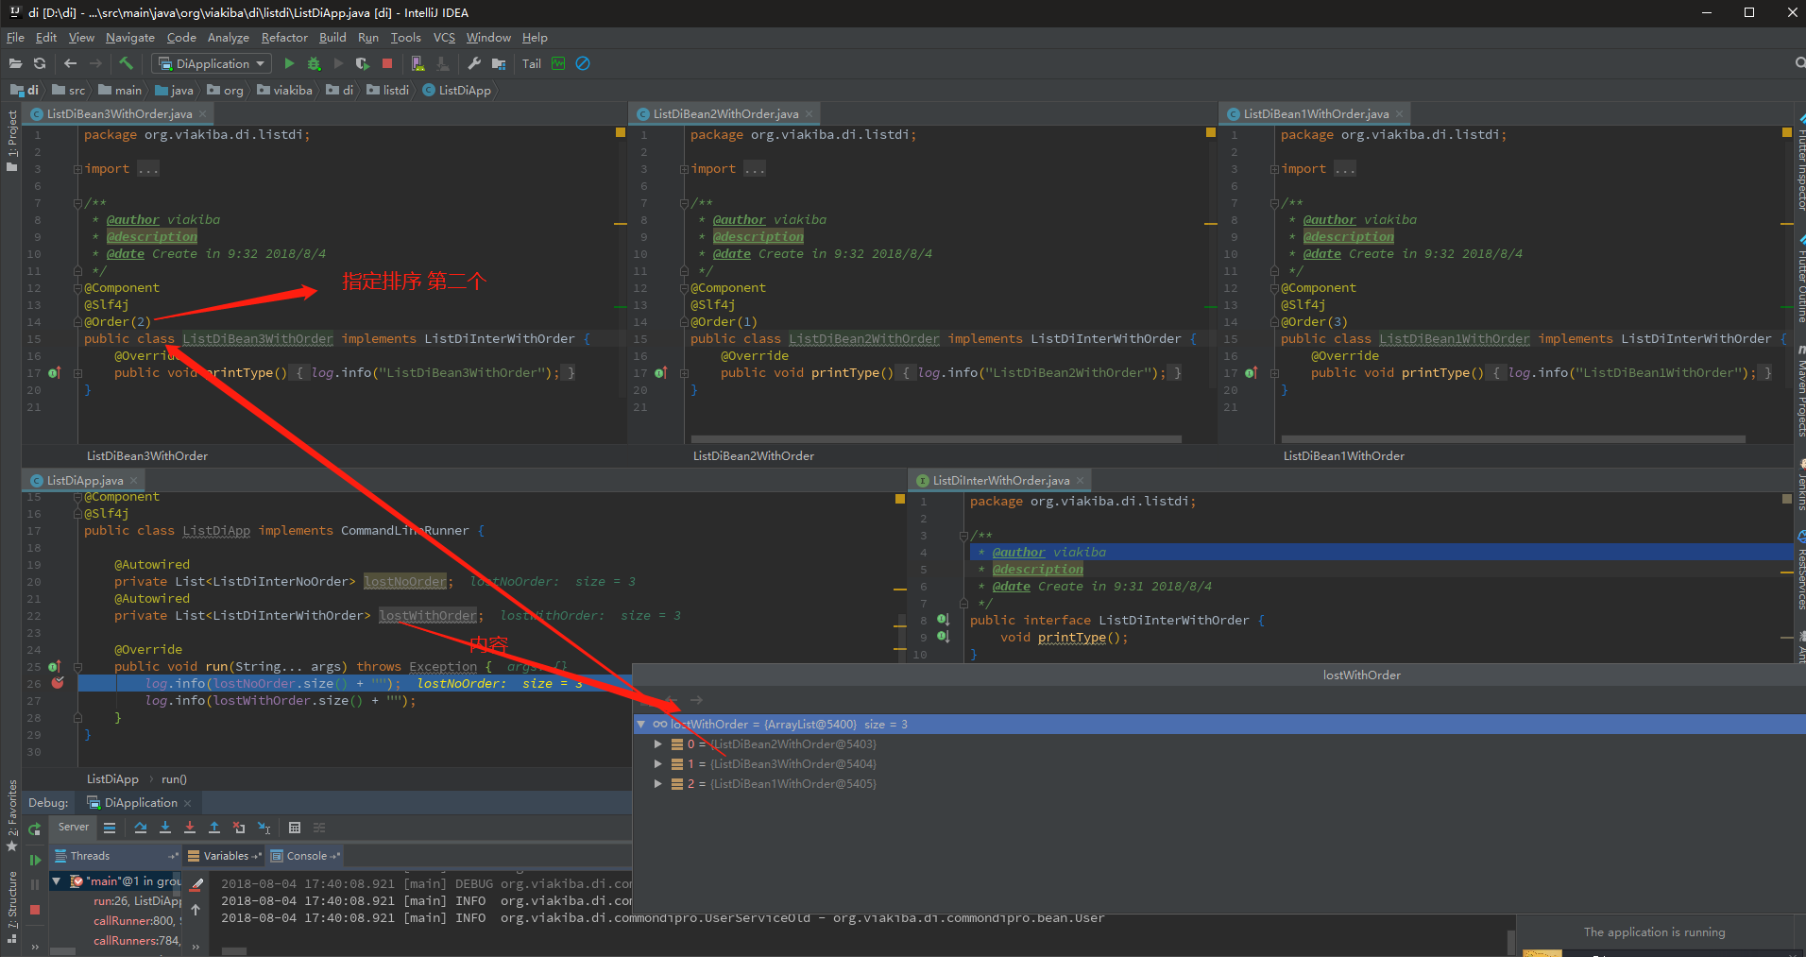Select the Server debugger tab
Screen dimensions: 1806x957
(74, 827)
